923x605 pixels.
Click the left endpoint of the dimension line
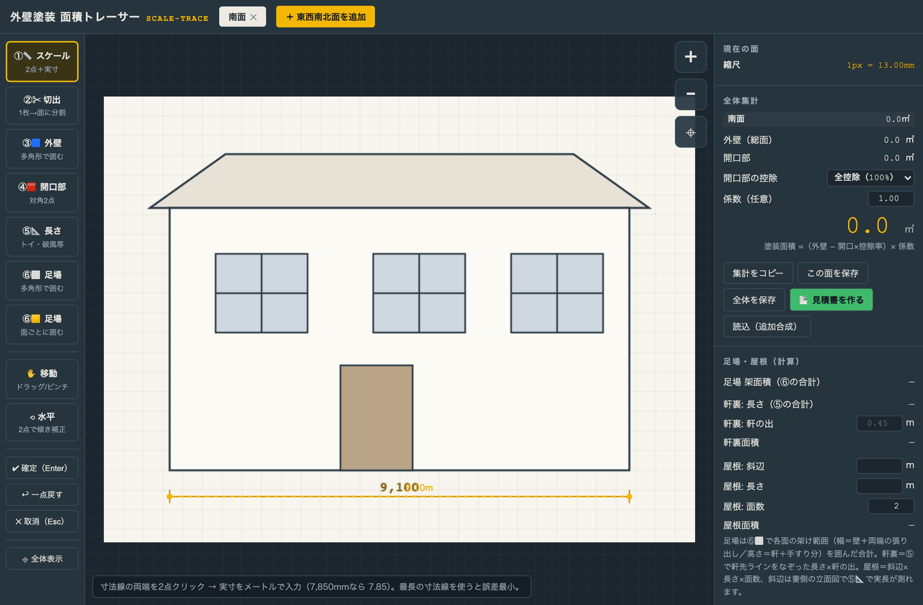point(170,496)
